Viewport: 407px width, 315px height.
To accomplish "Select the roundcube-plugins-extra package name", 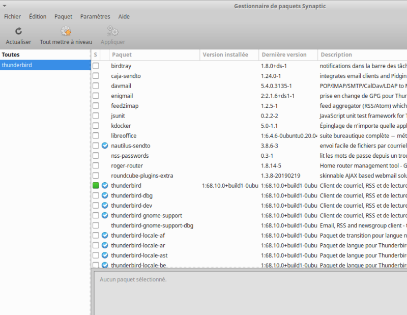I will tap(142, 176).
